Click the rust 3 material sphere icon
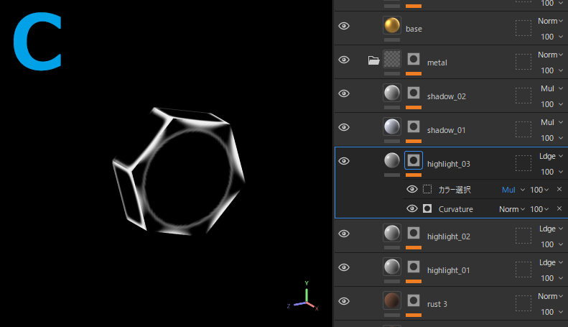568x327 pixels. coord(391,300)
